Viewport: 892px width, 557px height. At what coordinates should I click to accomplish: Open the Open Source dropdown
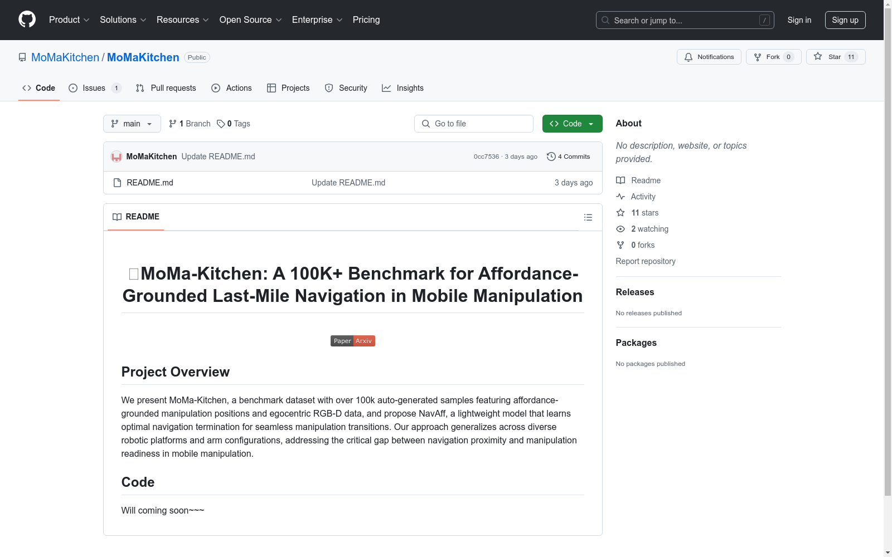[251, 20]
